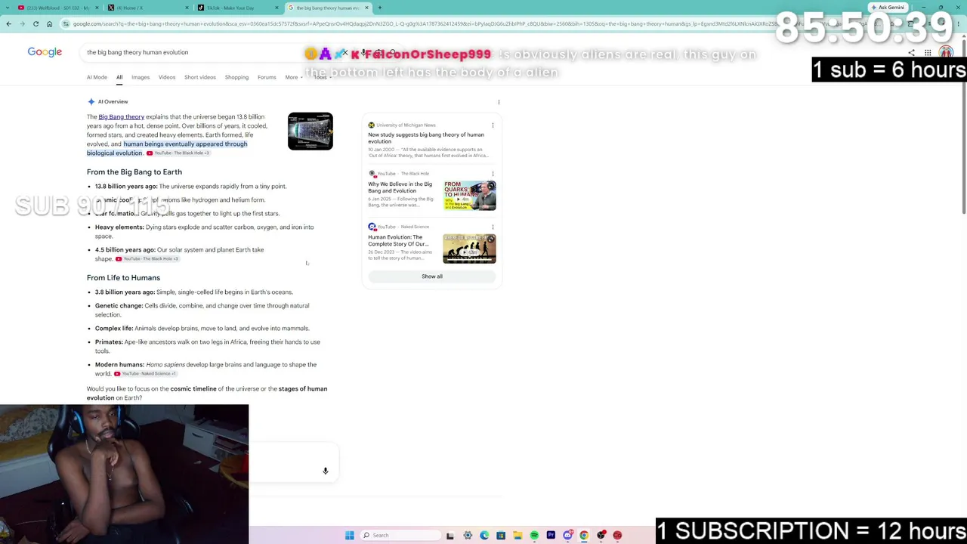Image resolution: width=967 pixels, height=544 pixels.
Task: Open Microsoft Store from the taskbar
Action: [x=501, y=536]
